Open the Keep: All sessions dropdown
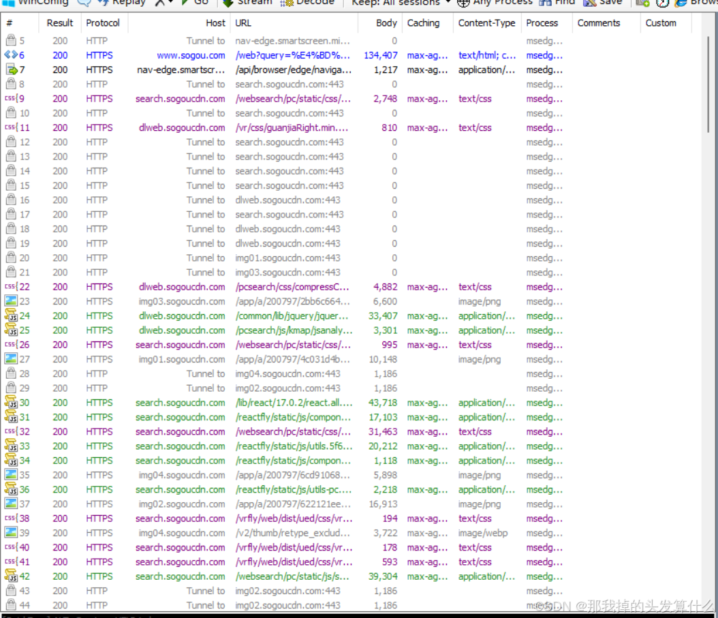The image size is (718, 618). (x=401, y=3)
